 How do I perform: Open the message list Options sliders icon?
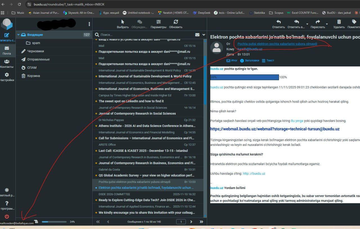[158, 22]
